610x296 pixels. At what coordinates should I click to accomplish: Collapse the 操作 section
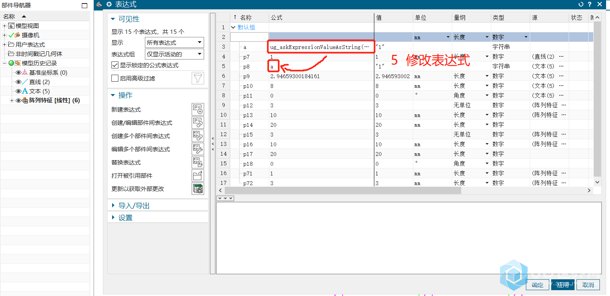[x=113, y=95]
